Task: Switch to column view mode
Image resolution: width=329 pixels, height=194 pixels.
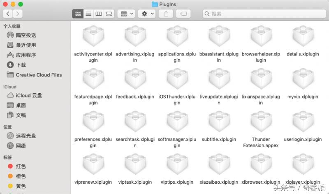Action: pos(99,14)
